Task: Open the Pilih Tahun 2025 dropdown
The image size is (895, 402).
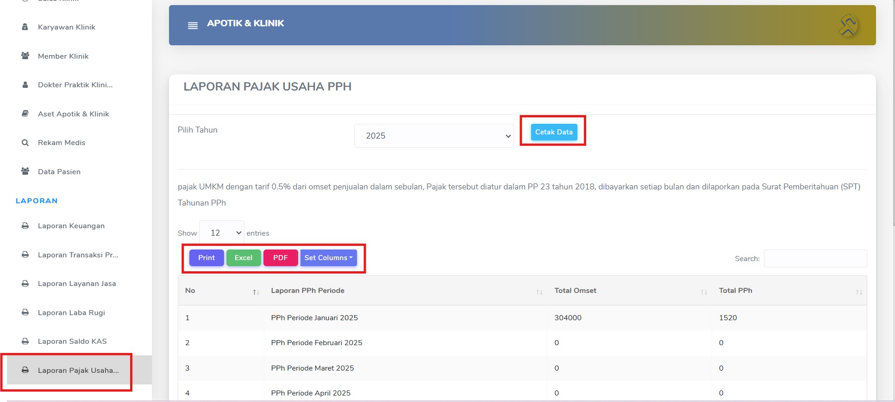Action: coord(434,136)
